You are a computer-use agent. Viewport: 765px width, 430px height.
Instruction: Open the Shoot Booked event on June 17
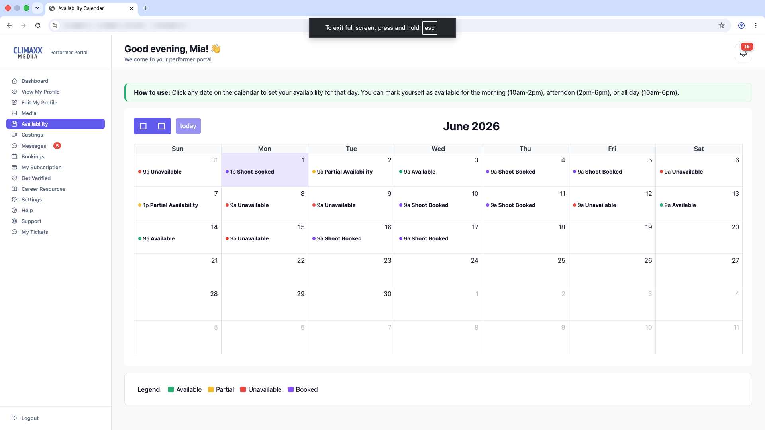pos(438,238)
